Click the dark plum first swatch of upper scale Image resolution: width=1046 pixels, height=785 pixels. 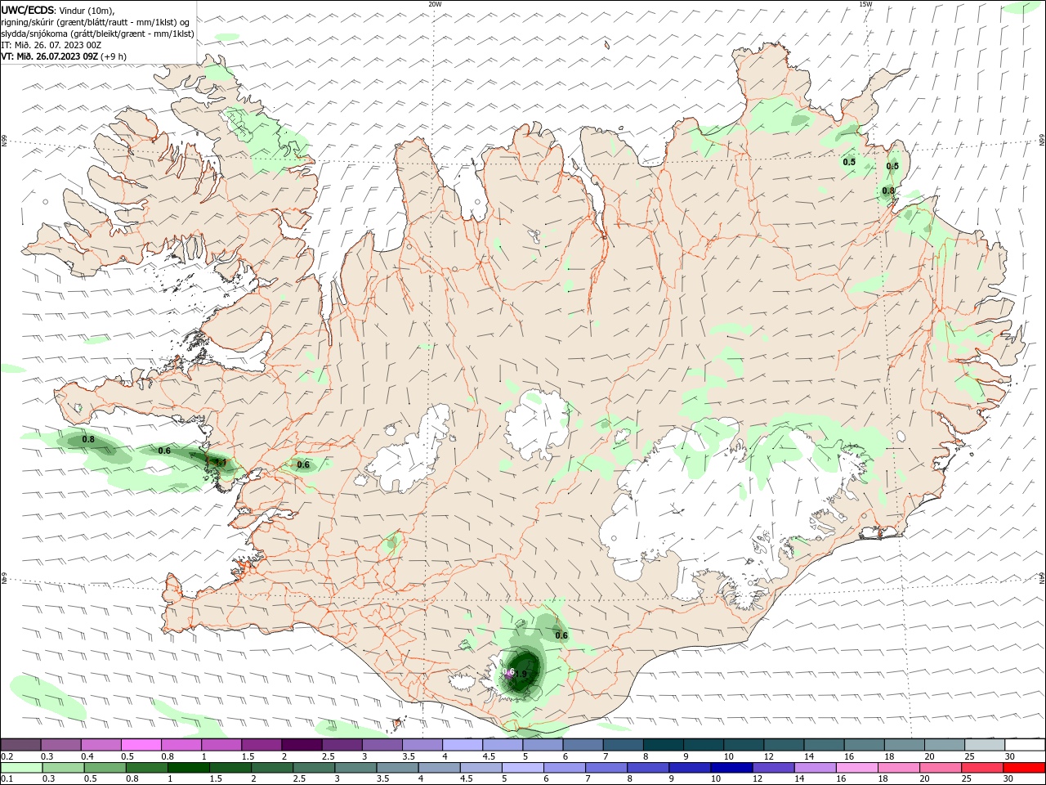tap(20, 745)
